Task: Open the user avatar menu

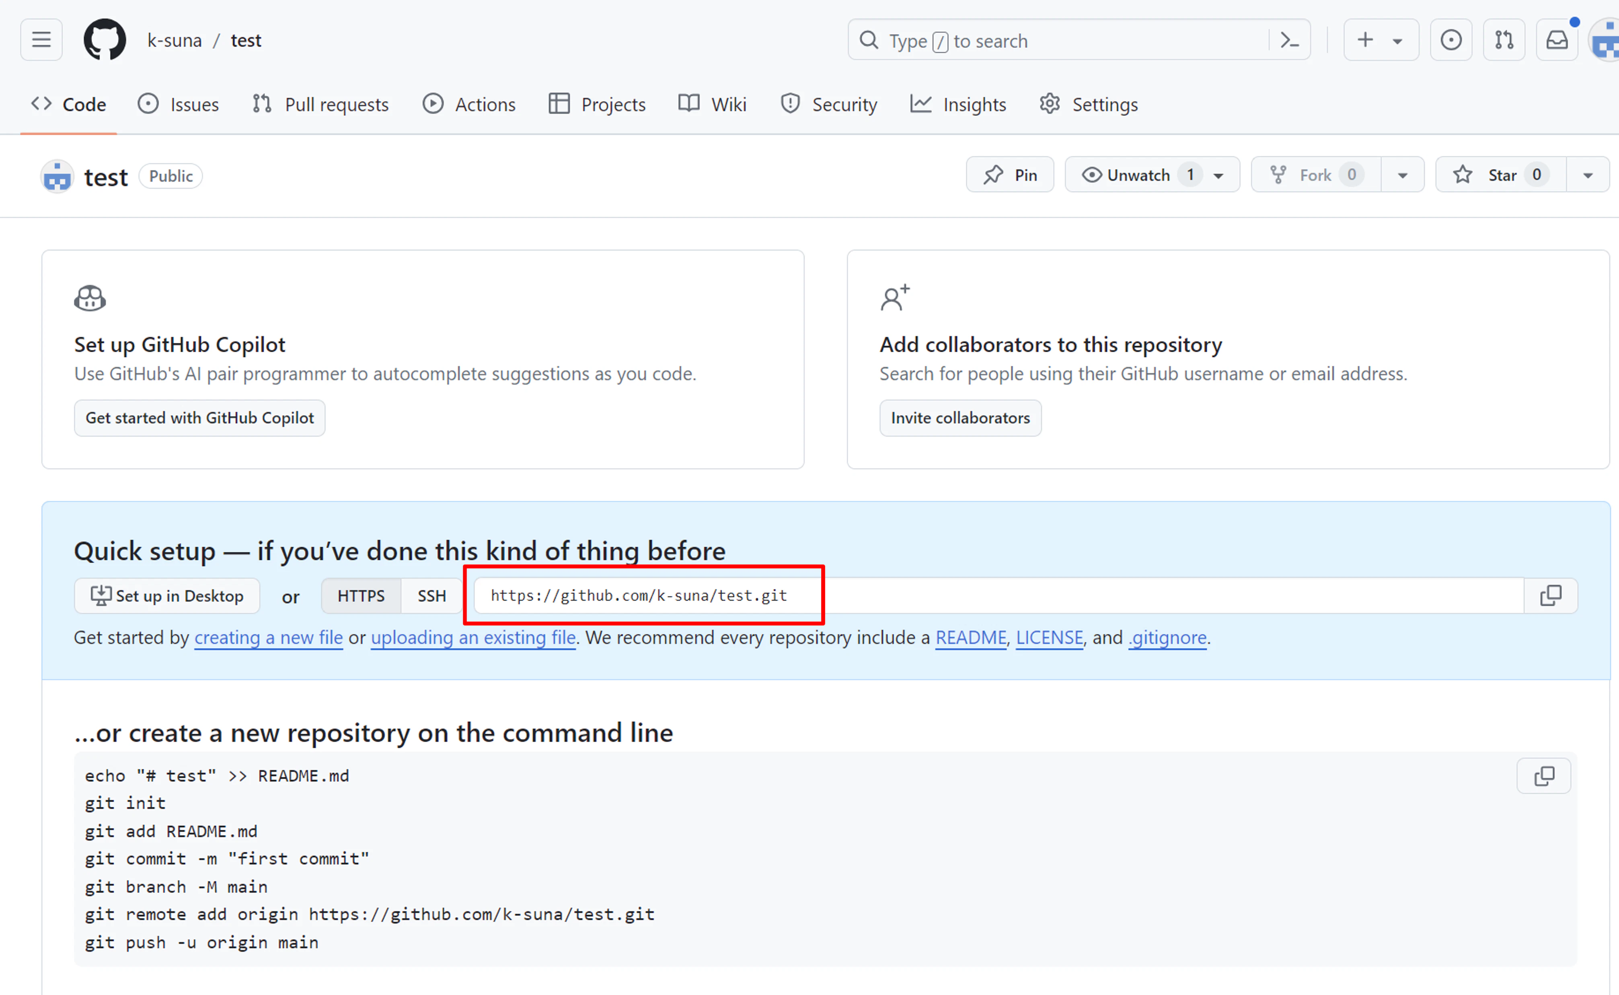Action: 1605,41
